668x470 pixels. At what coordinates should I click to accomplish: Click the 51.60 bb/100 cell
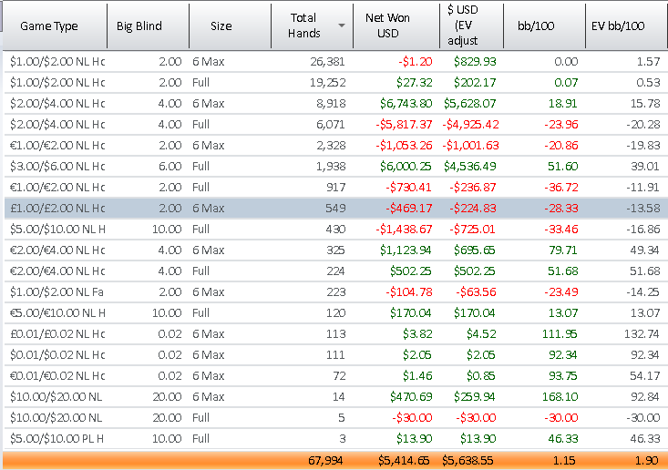(562, 166)
